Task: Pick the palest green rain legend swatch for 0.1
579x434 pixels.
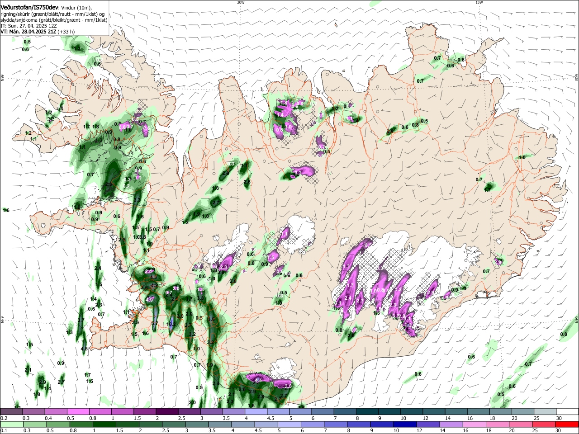Action: click(12, 424)
